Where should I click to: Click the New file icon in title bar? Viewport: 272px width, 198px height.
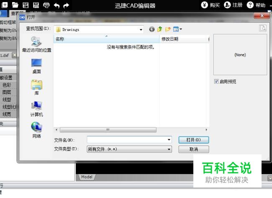[5, 5]
